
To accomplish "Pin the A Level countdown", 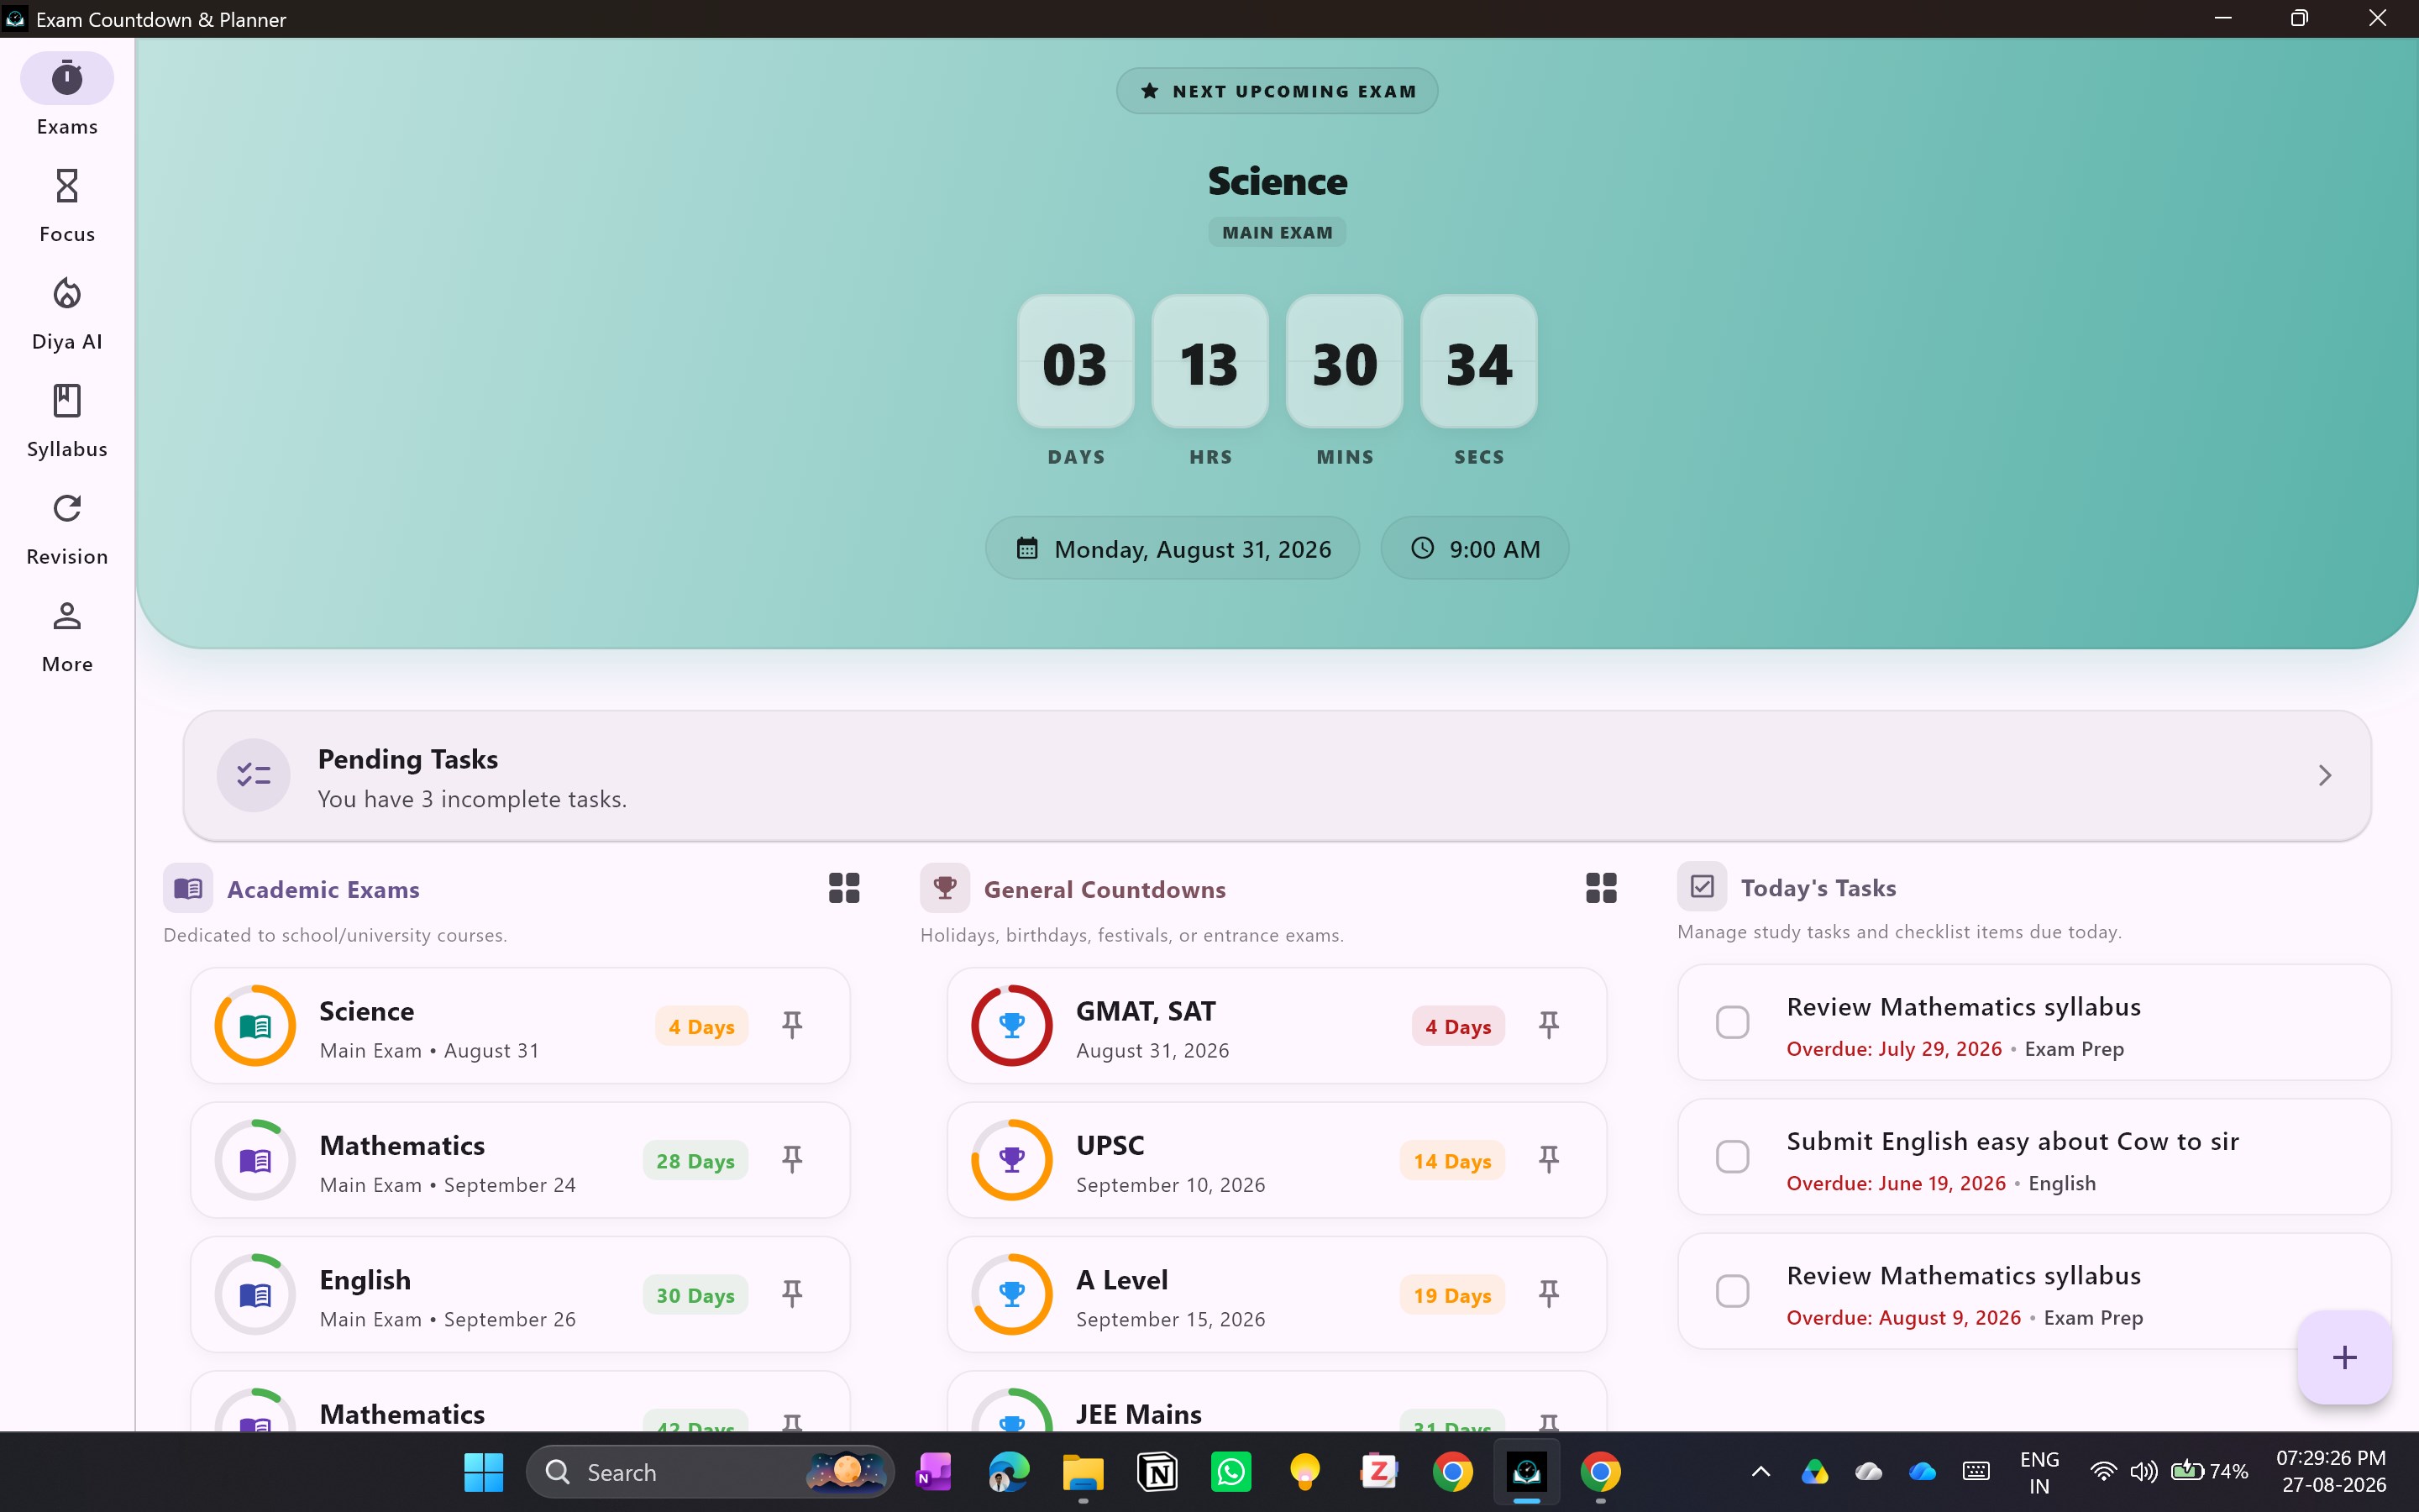I will pyautogui.click(x=1548, y=1294).
